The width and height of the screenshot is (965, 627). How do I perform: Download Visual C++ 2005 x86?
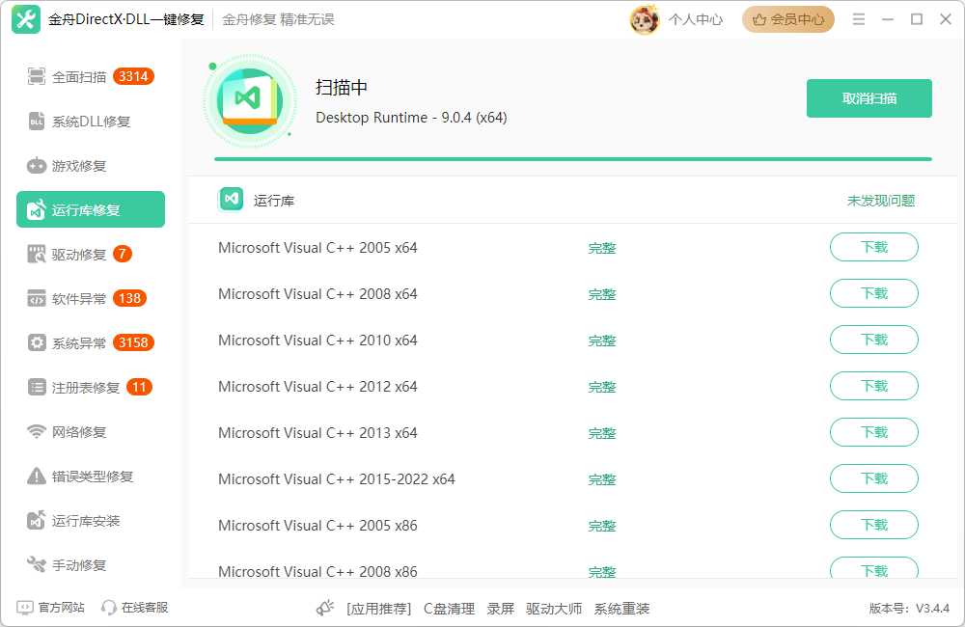pyautogui.click(x=874, y=525)
